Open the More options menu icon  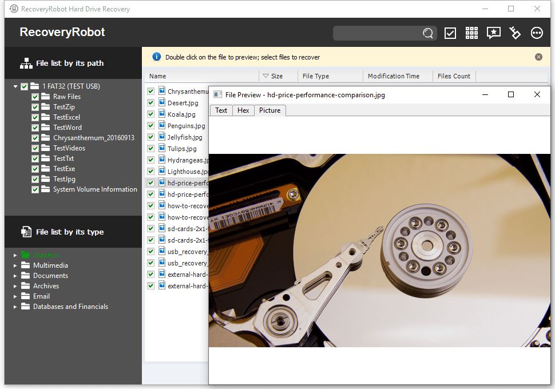click(536, 33)
